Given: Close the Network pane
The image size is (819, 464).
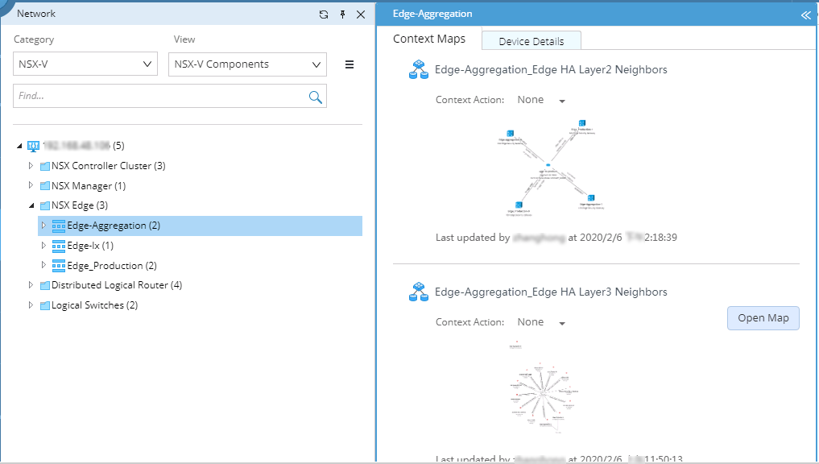Looking at the screenshot, I should (x=361, y=14).
